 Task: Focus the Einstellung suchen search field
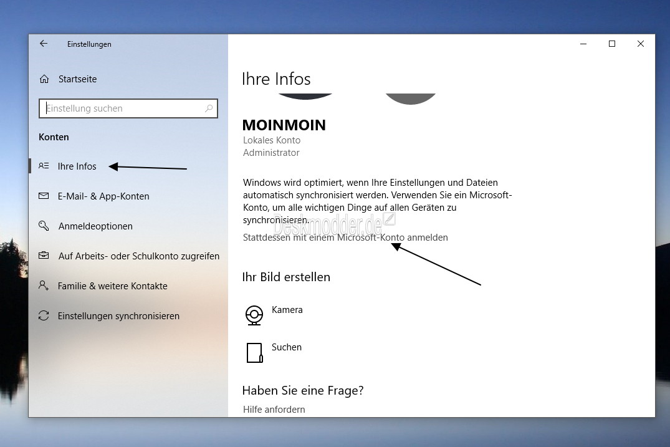(x=128, y=108)
